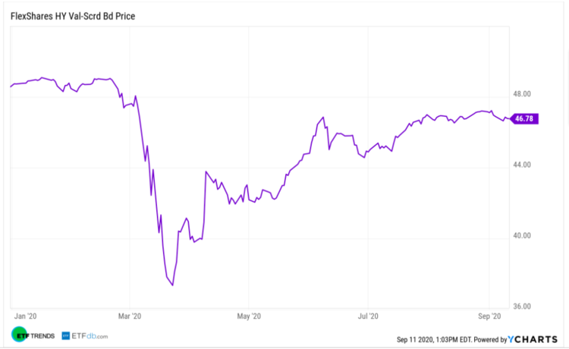Click the May '20 axis label
The height and width of the screenshot is (349, 569).
pos(249,315)
